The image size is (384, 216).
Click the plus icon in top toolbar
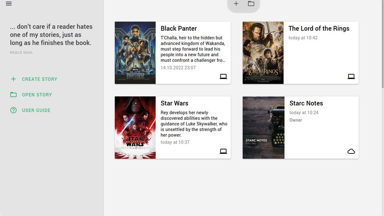coord(236,4)
